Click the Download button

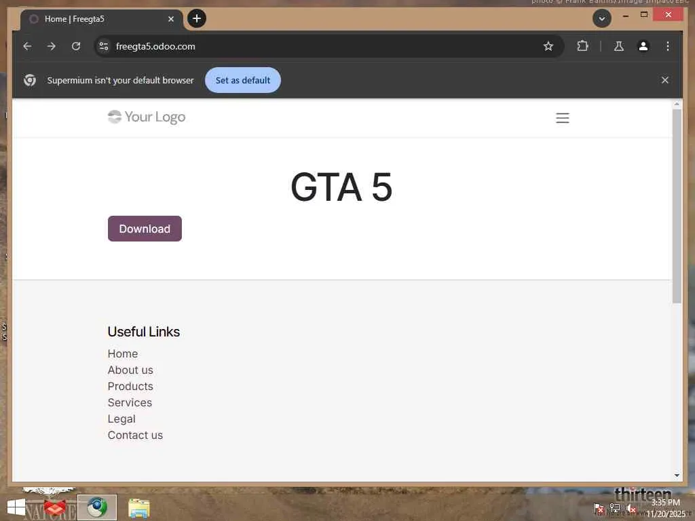coord(145,229)
